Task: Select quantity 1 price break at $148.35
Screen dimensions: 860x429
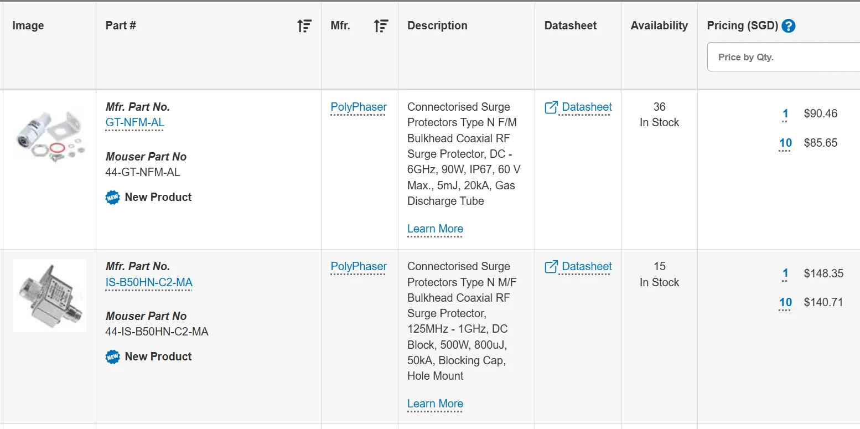Action: tap(785, 273)
